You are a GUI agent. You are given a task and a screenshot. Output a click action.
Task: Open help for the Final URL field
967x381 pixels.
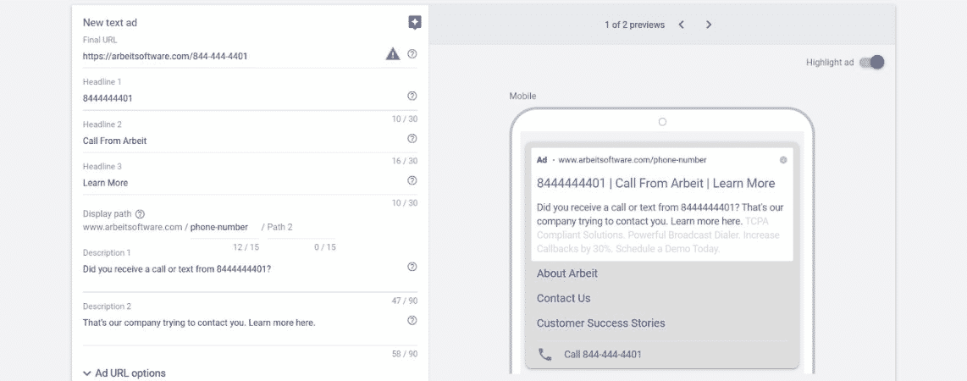(412, 53)
